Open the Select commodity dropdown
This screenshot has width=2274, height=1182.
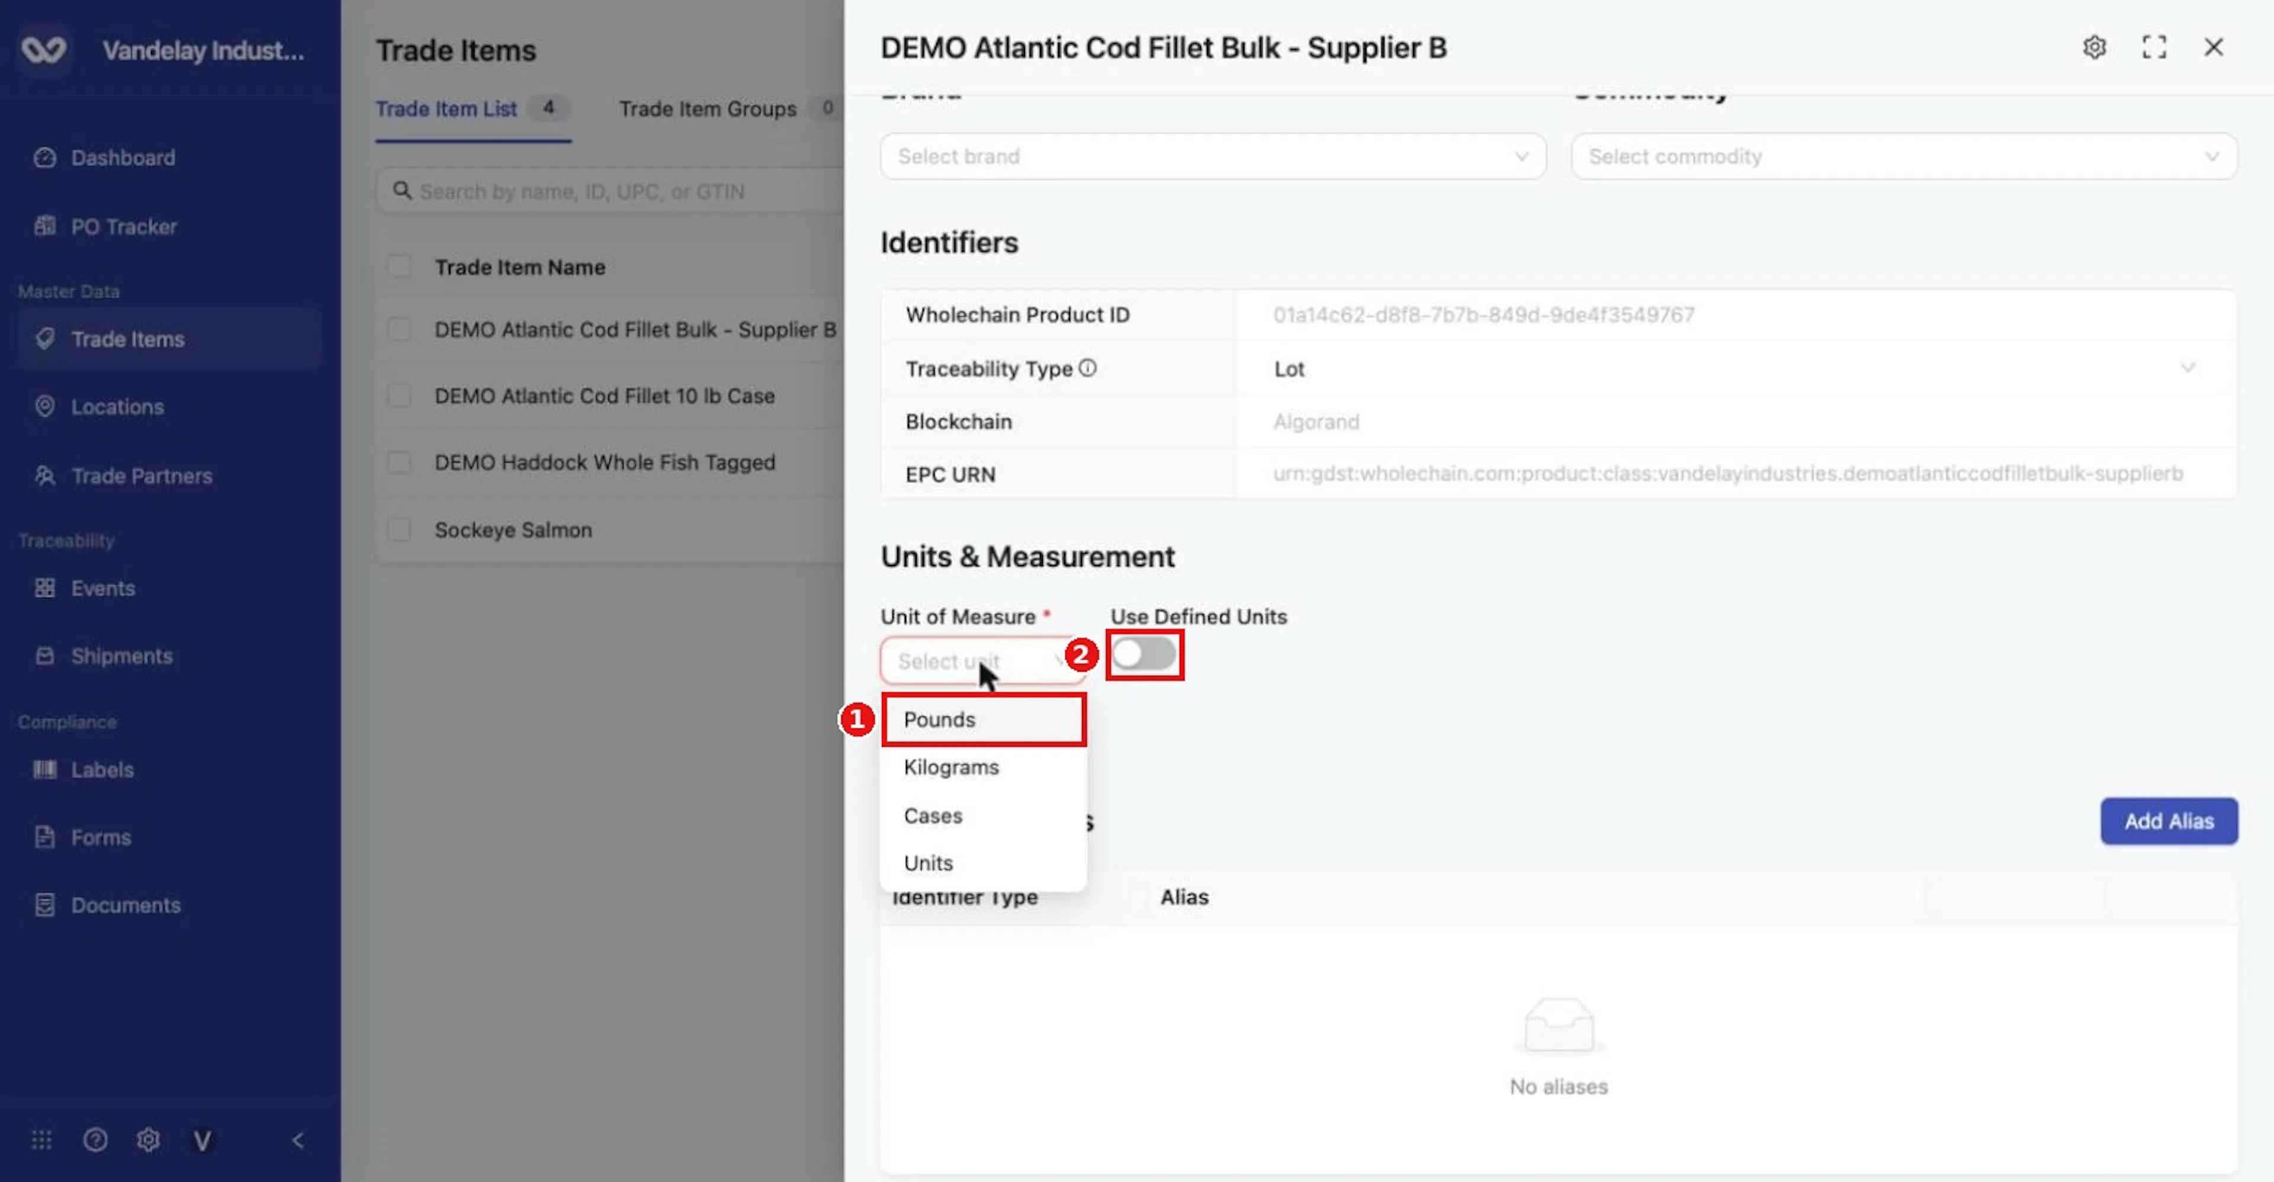[x=1904, y=156]
